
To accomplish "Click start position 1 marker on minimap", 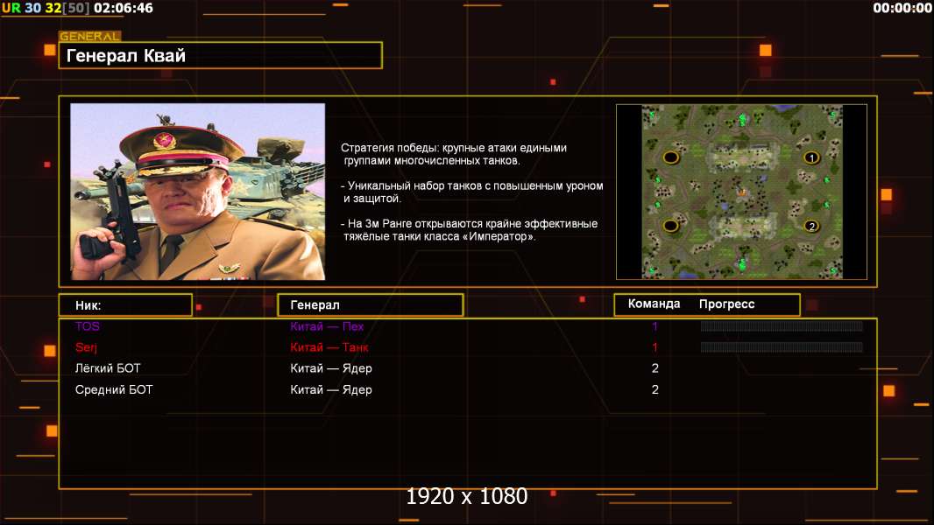I will pos(811,157).
